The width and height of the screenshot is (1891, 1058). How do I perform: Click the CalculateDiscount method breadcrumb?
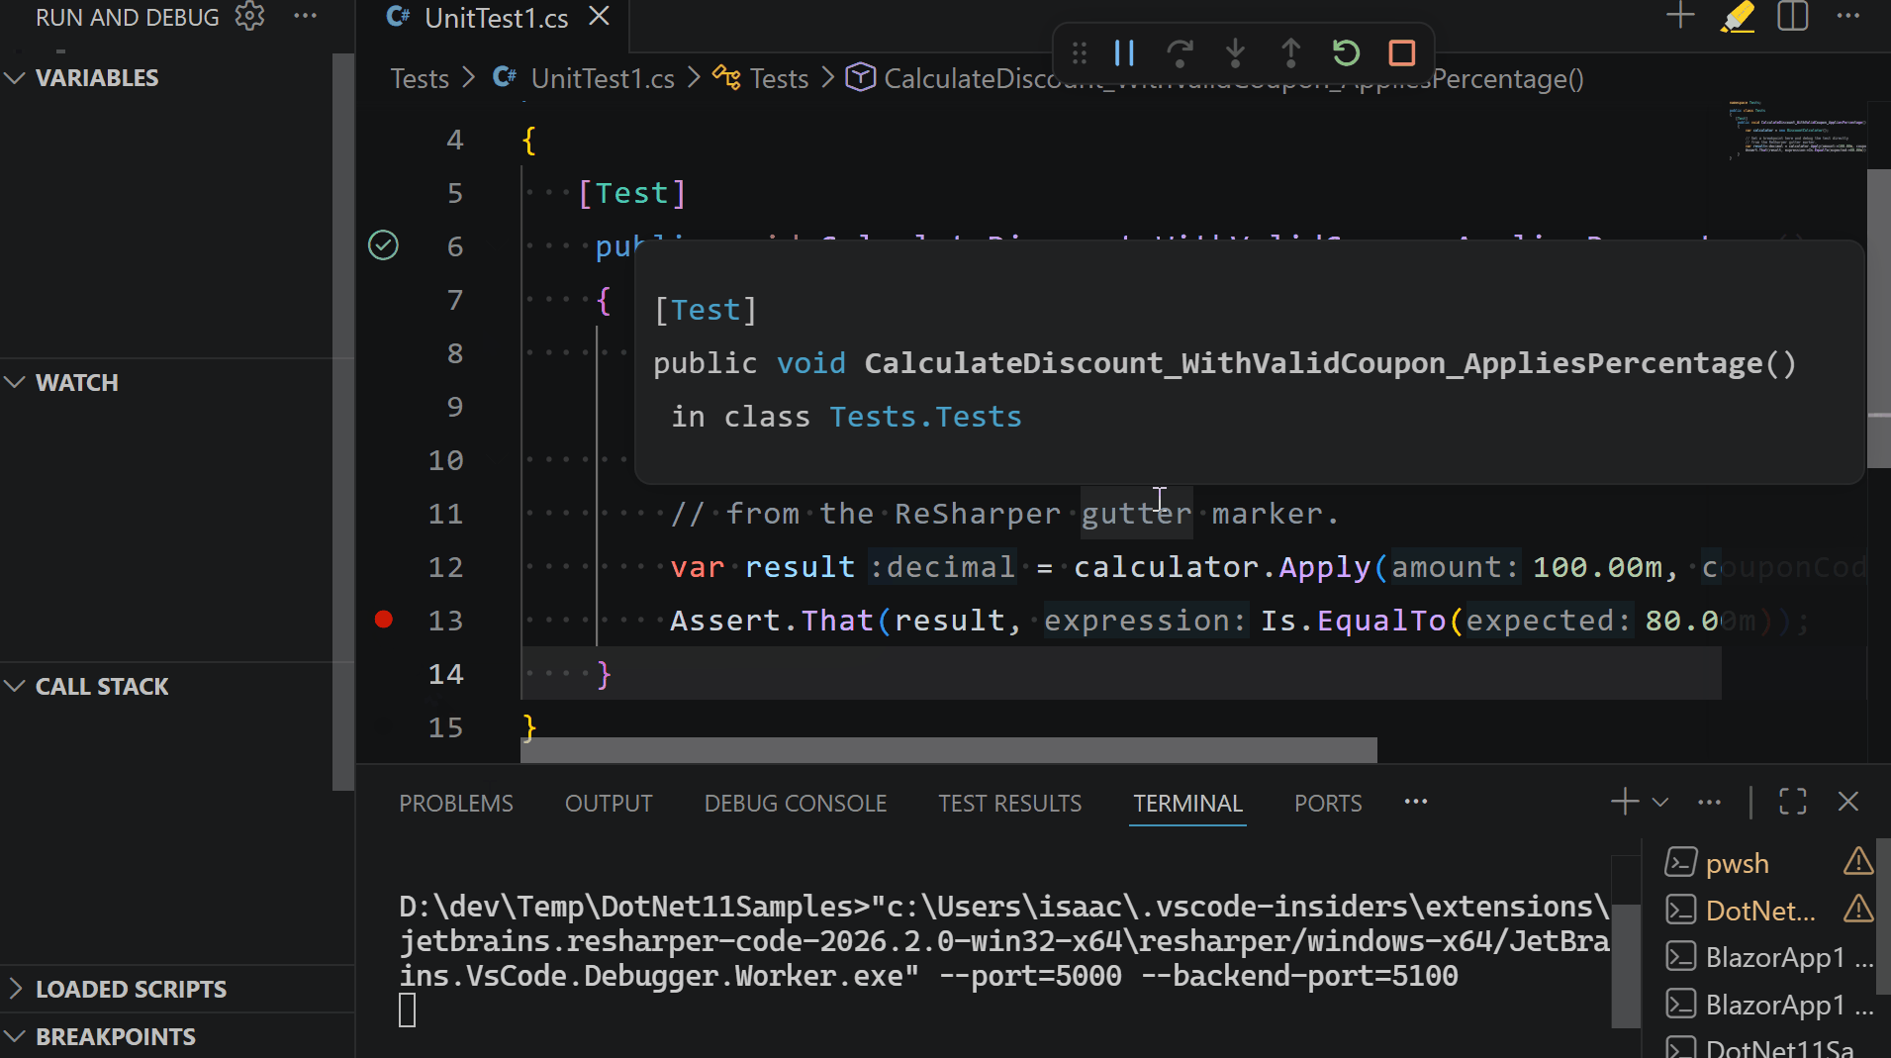[x=1216, y=78]
